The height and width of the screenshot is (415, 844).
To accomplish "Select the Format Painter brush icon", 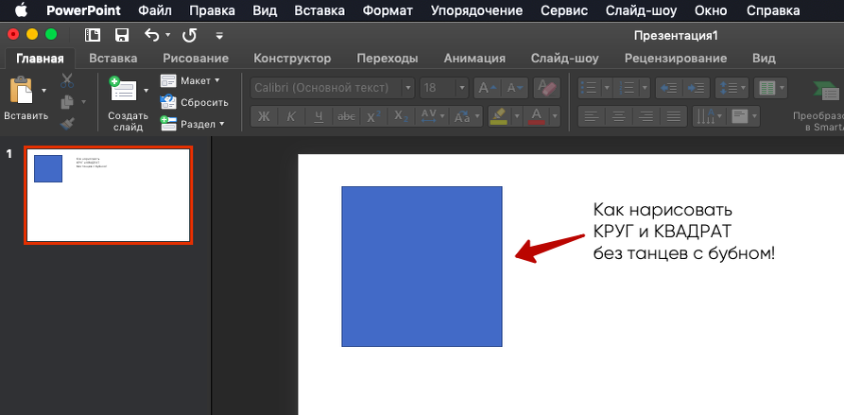I will tap(67, 124).
